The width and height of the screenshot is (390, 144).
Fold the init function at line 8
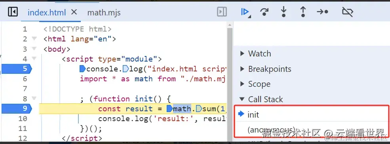[34, 99]
